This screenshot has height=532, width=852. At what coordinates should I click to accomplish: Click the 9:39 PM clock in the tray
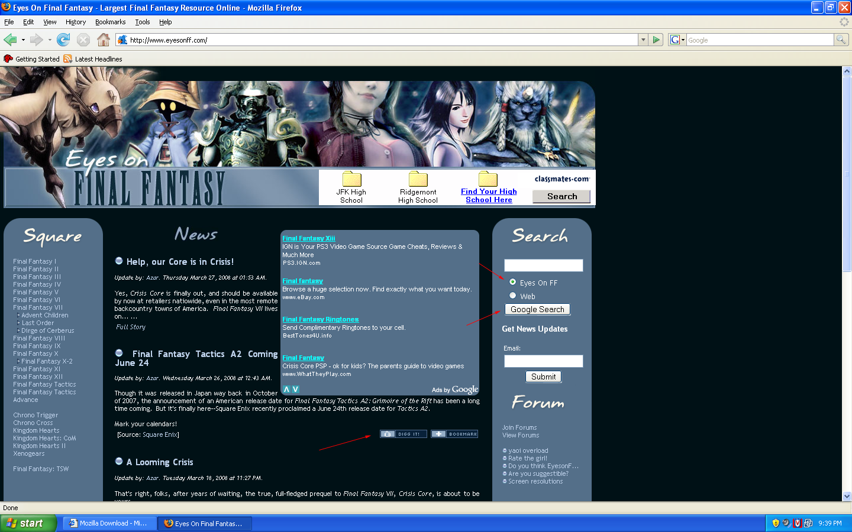pyautogui.click(x=830, y=523)
